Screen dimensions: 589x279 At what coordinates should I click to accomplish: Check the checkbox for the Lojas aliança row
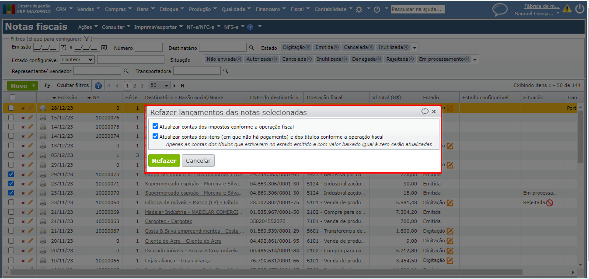[11, 260]
